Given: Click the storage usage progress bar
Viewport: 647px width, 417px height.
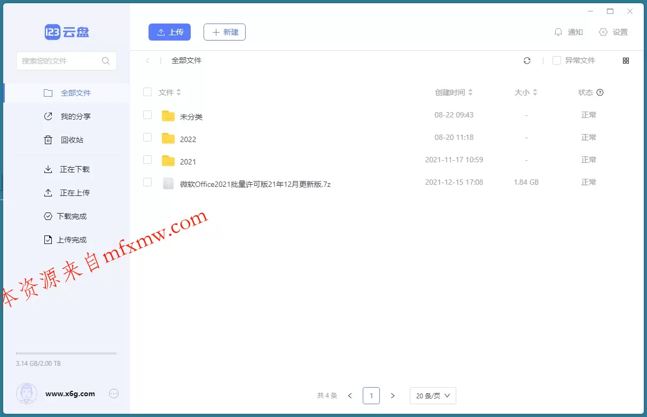Looking at the screenshot, I should [66, 353].
